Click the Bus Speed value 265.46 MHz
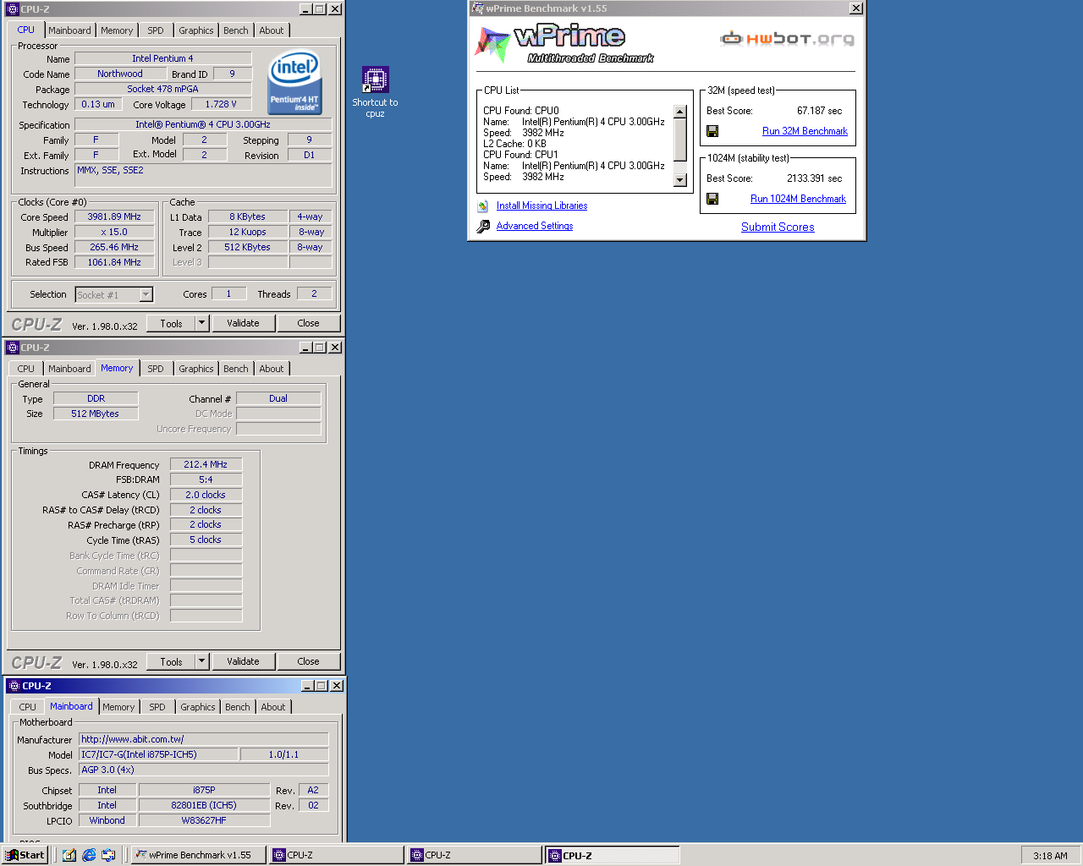Screen dimensions: 1083x866 click(114, 247)
